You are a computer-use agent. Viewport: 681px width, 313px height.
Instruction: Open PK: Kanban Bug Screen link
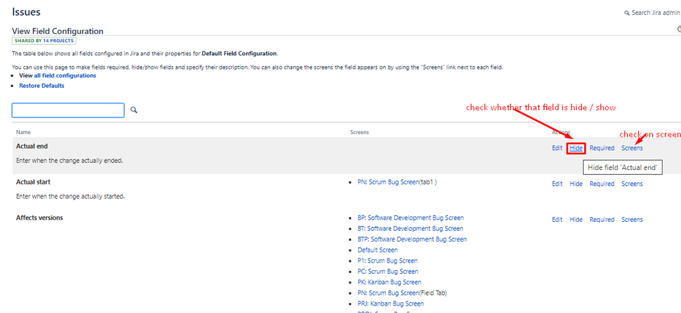[x=389, y=282]
